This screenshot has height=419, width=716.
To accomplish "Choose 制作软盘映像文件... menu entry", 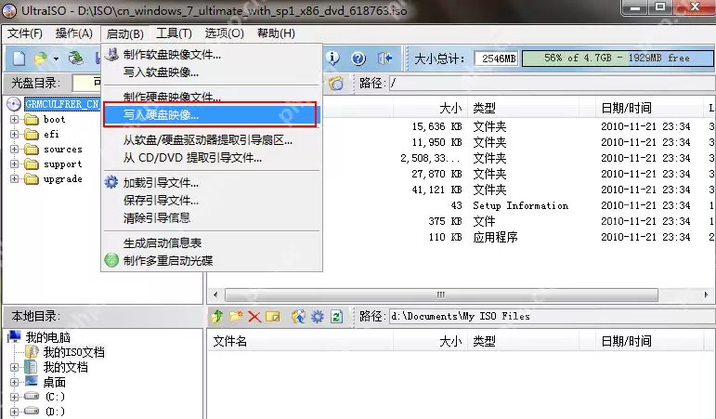I will [x=212, y=55].
